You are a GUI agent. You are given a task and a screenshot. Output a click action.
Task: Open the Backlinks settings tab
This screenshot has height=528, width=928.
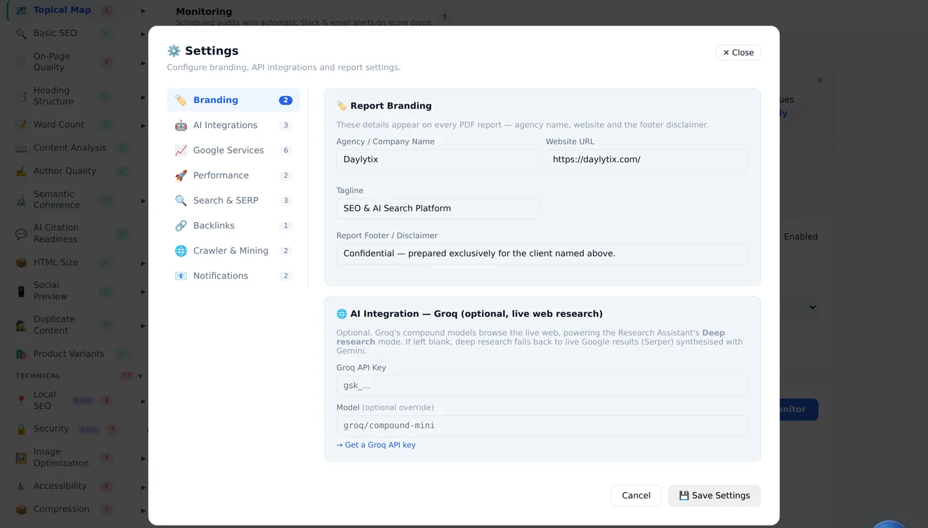click(233, 225)
